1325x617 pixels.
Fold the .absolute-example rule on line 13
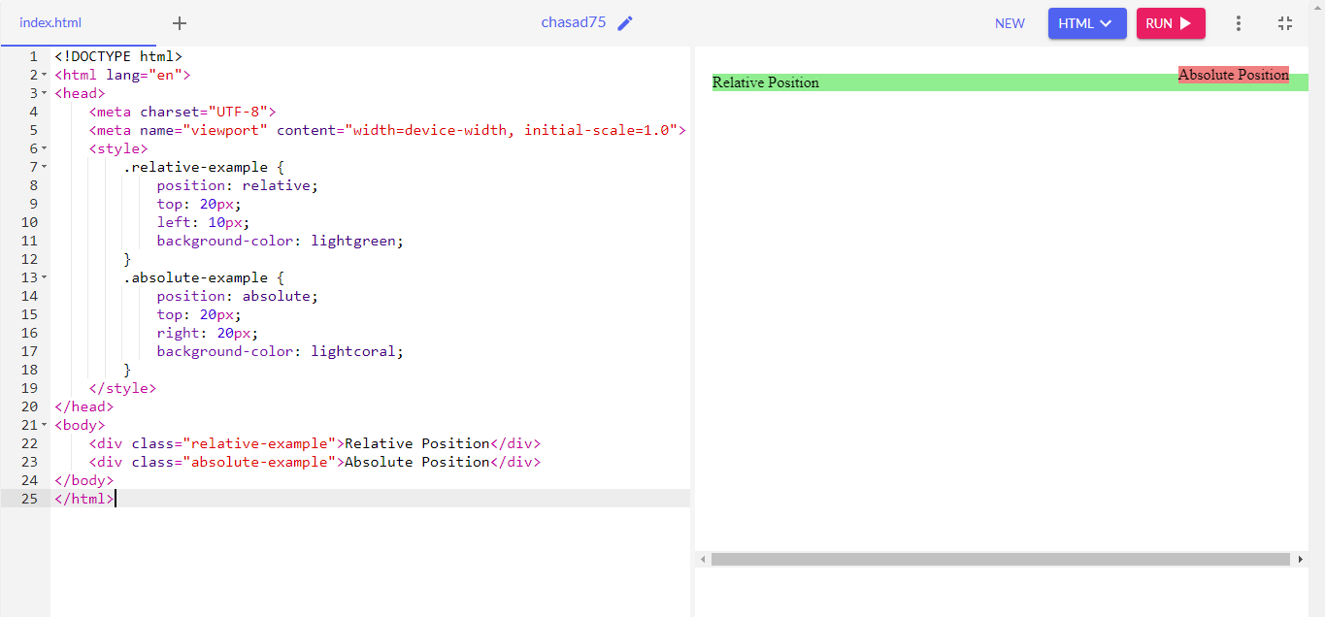click(x=45, y=277)
